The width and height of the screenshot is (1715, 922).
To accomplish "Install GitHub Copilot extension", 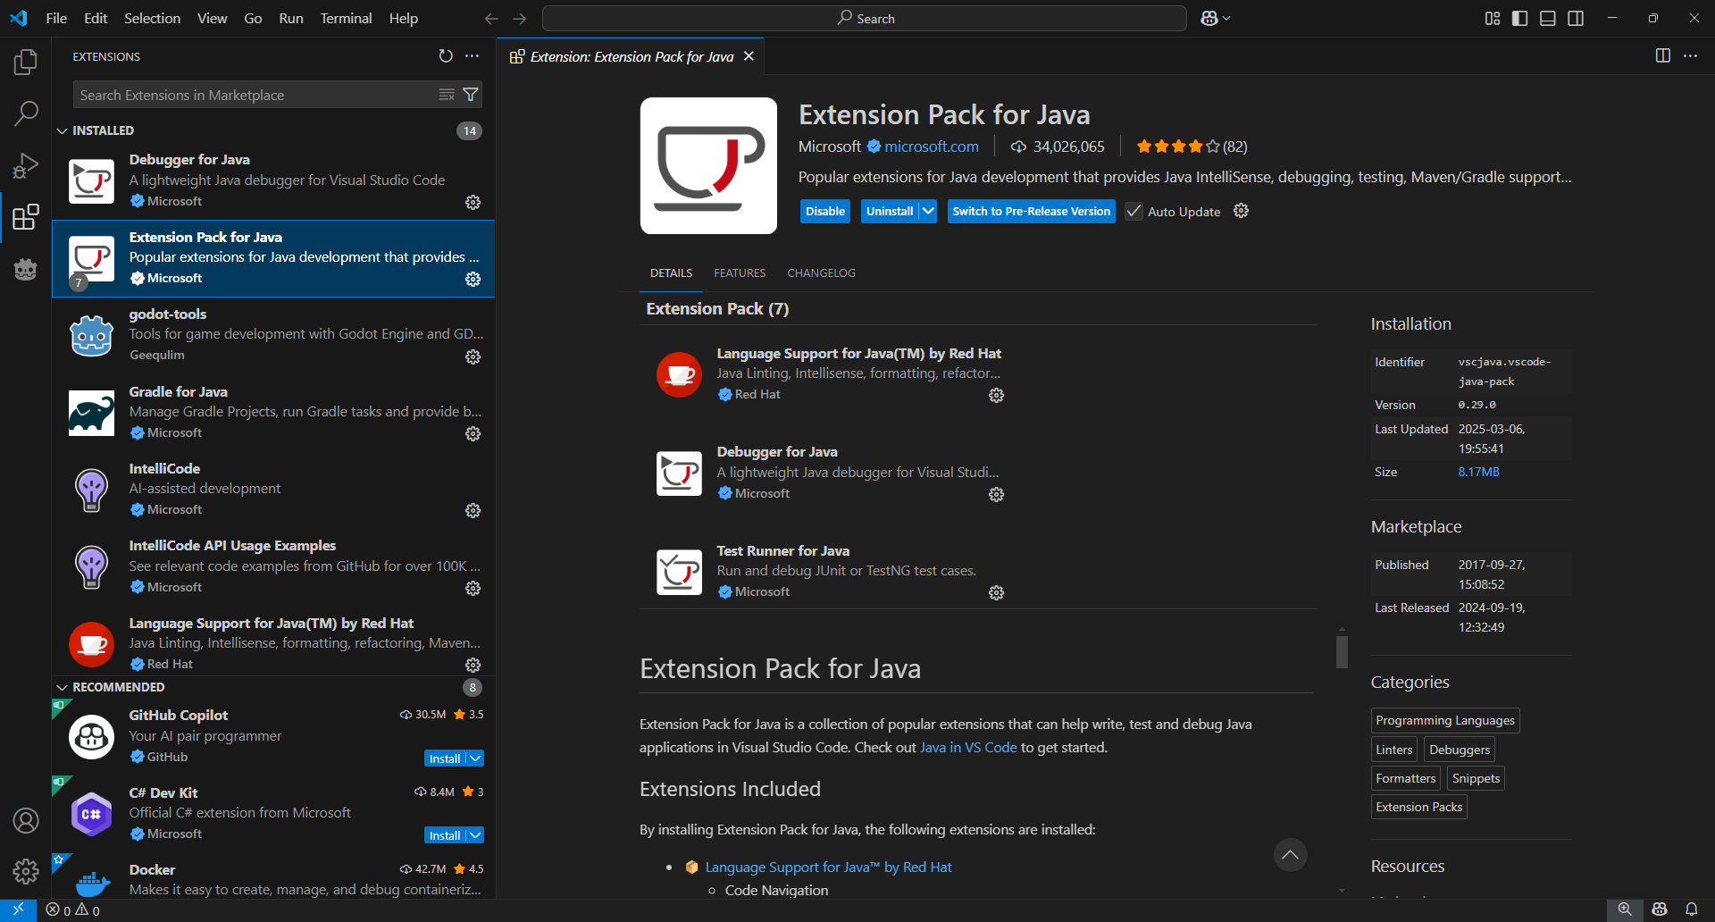I will [x=445, y=759].
